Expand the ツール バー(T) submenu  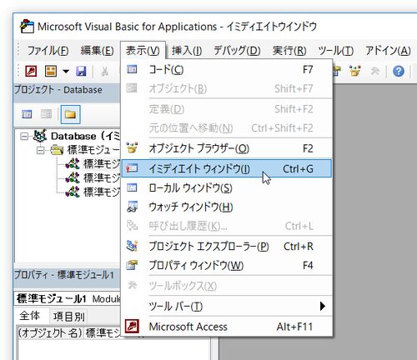(x=227, y=307)
